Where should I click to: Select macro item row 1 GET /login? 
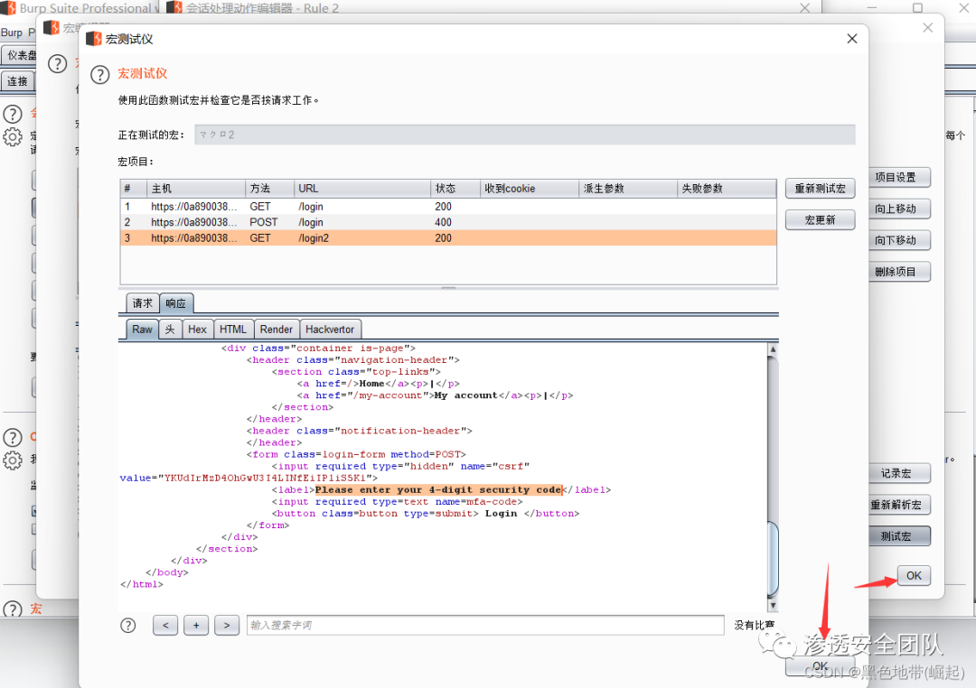coord(448,207)
